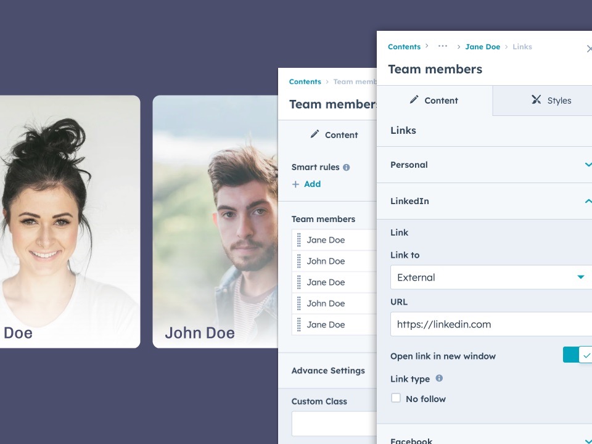Toggle Open link in new window switch
The image size is (592, 444).
[577, 355]
